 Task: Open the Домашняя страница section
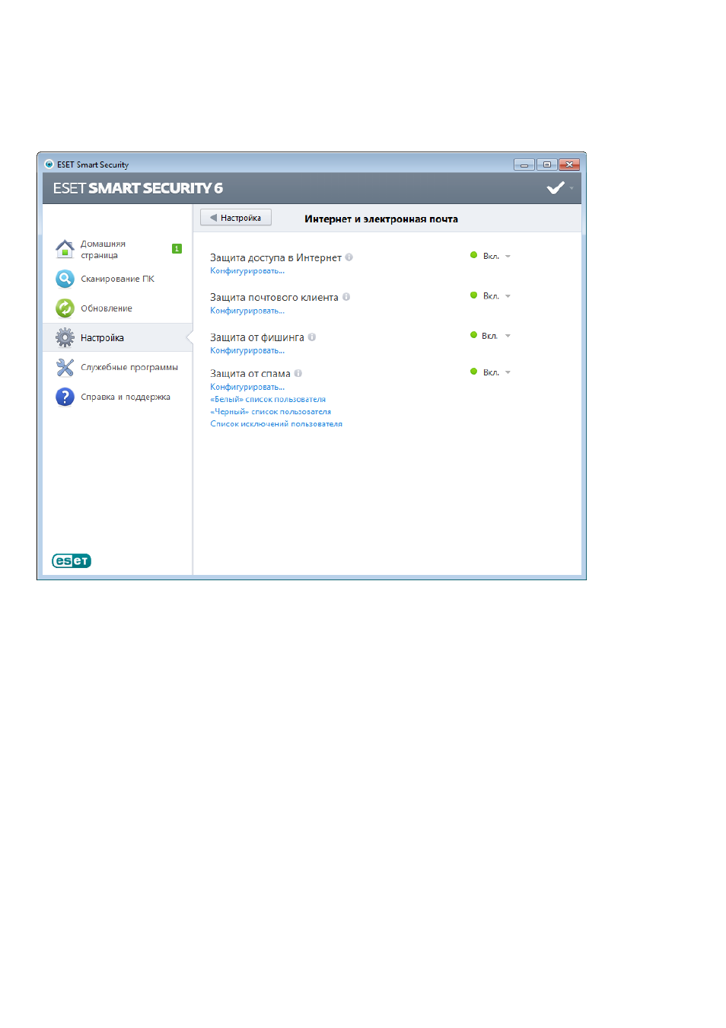point(118,249)
